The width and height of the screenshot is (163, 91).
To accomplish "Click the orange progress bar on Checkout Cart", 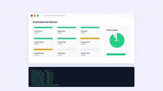I will [x=90, y=38].
